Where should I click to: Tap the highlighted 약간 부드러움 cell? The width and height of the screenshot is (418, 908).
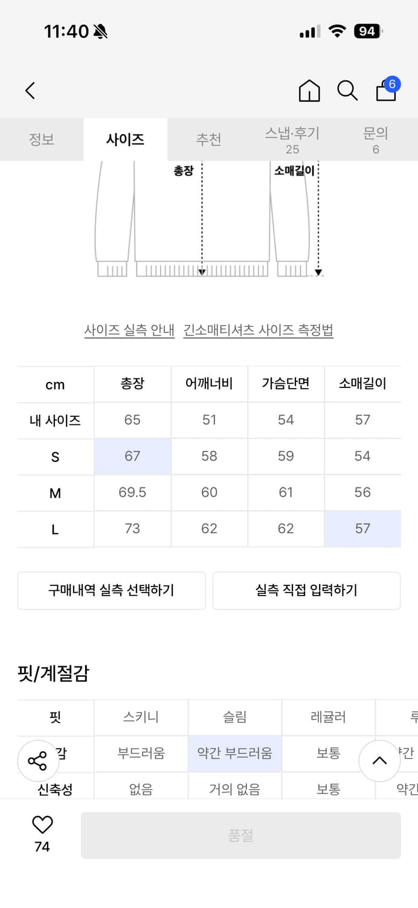[x=234, y=754]
